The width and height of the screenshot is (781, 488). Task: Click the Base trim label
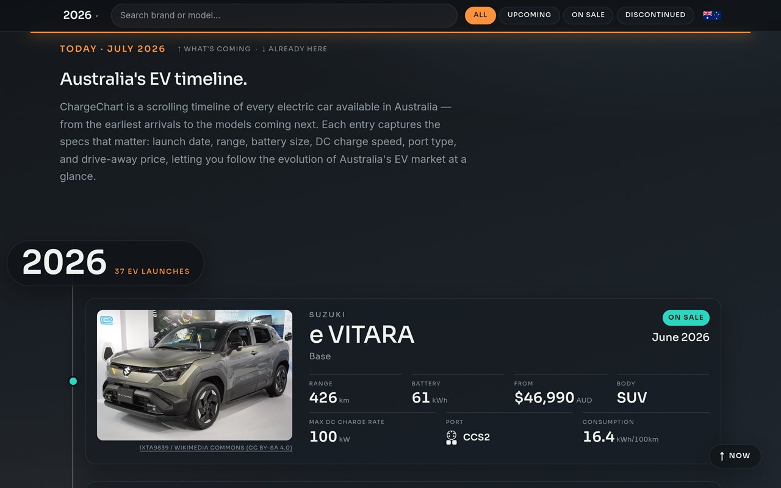pyautogui.click(x=320, y=356)
